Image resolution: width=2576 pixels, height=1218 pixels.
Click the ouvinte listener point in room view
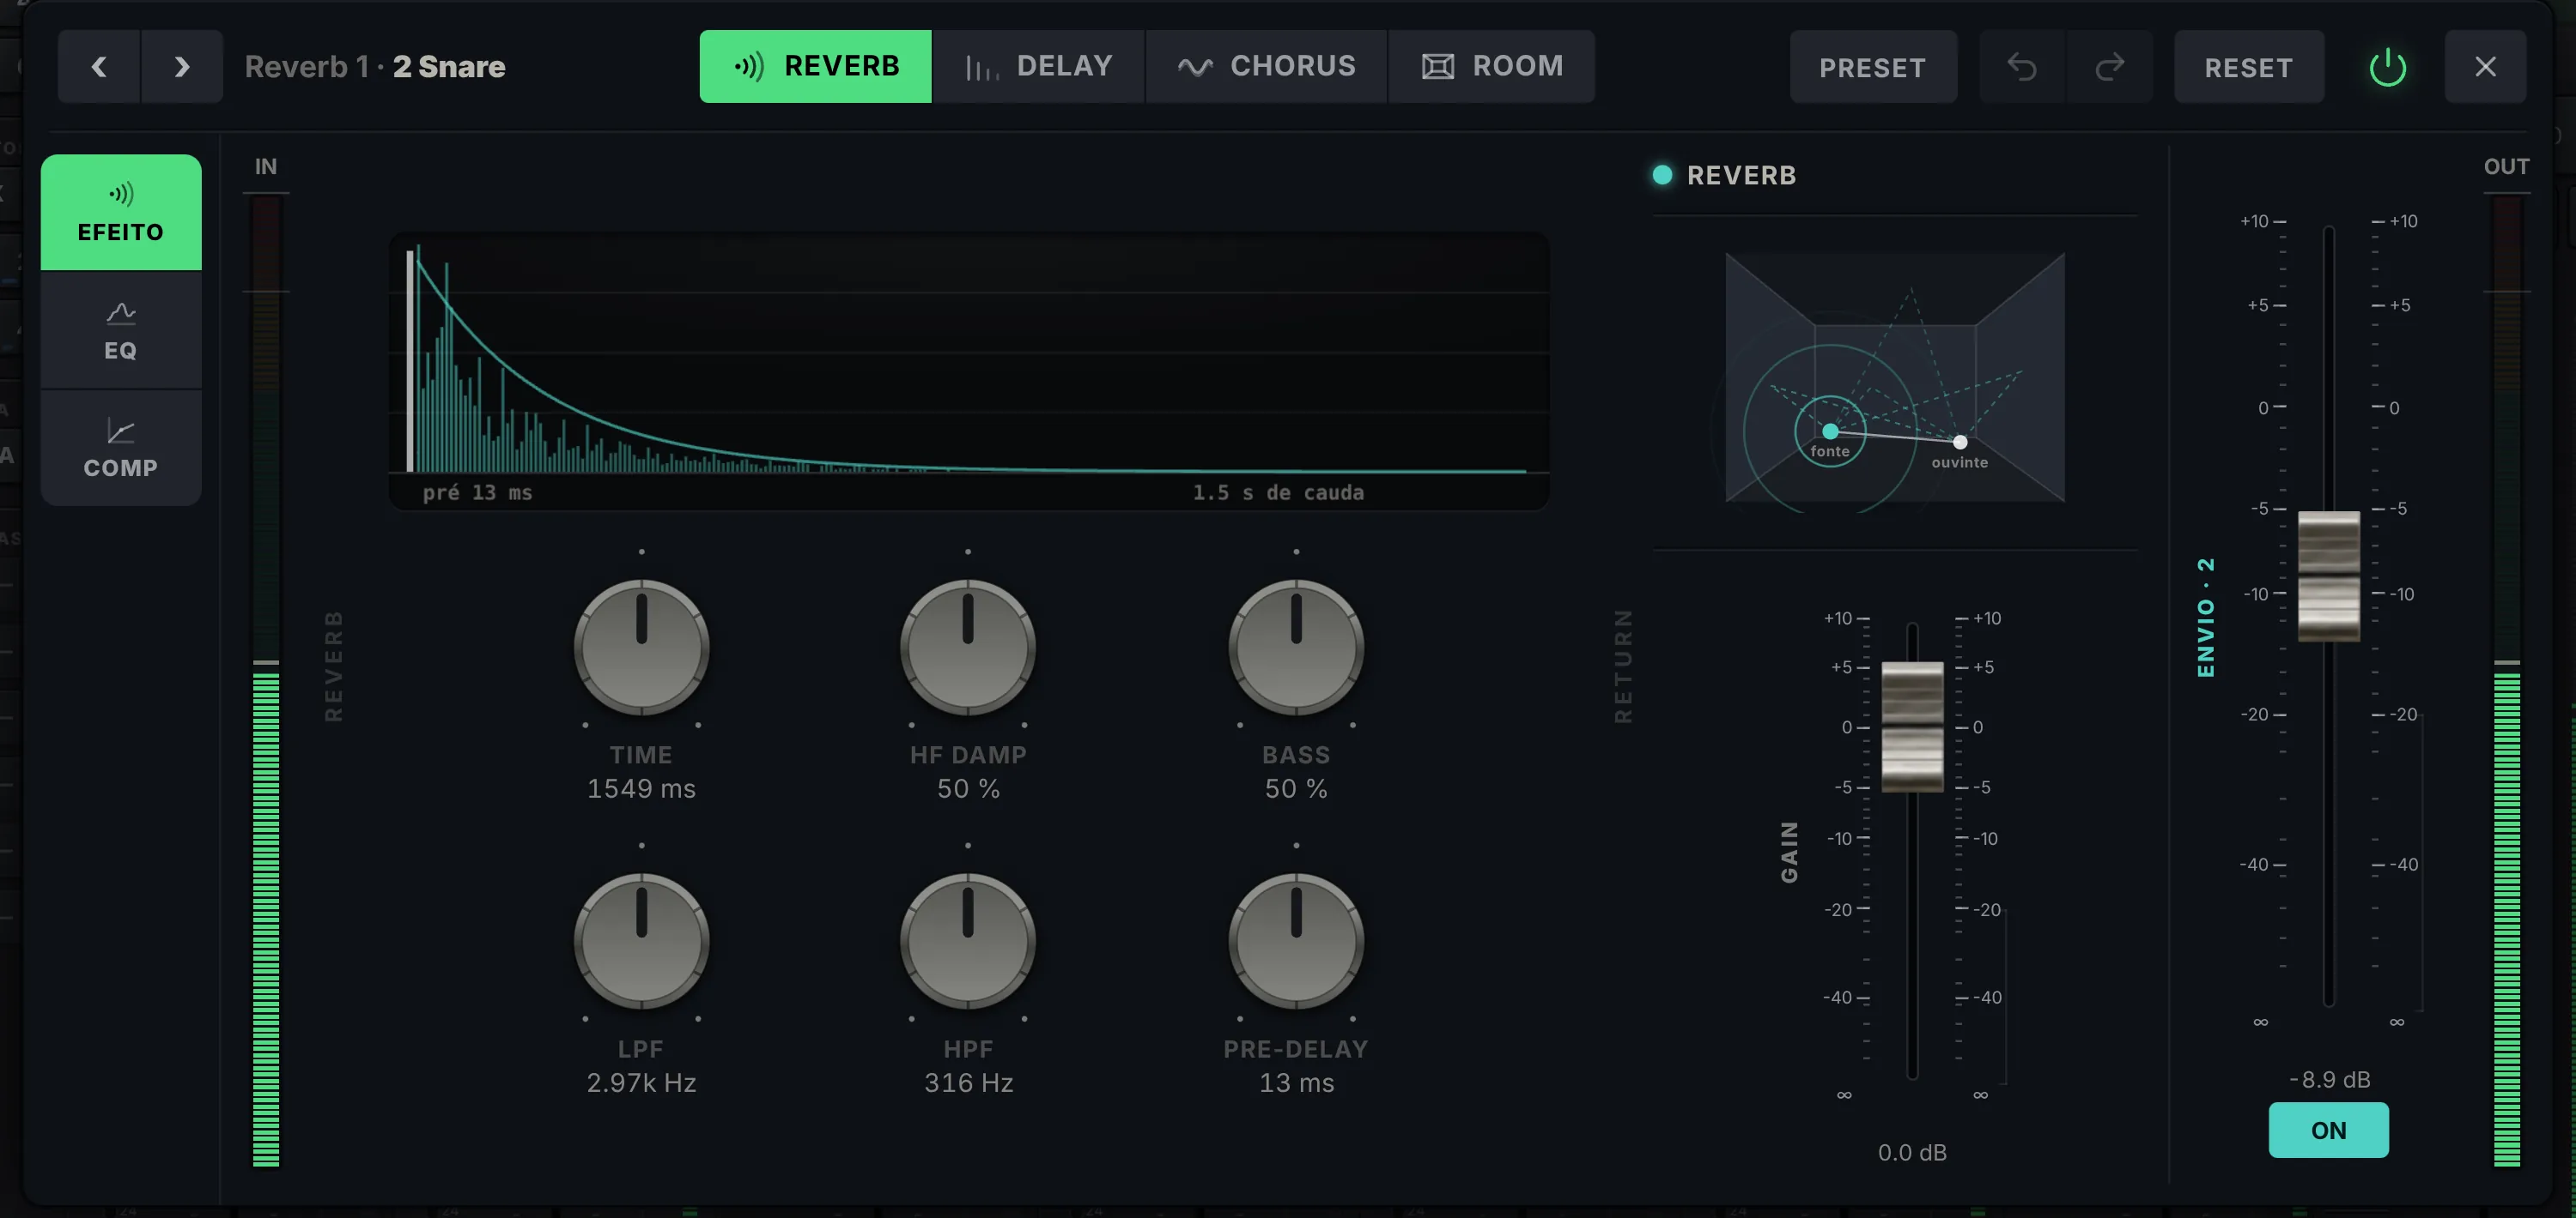(x=1960, y=442)
